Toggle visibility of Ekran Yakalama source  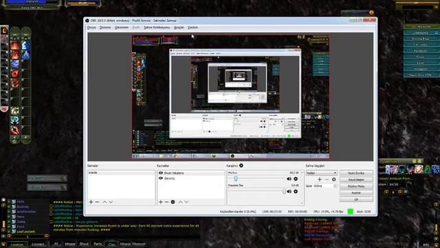161,173
